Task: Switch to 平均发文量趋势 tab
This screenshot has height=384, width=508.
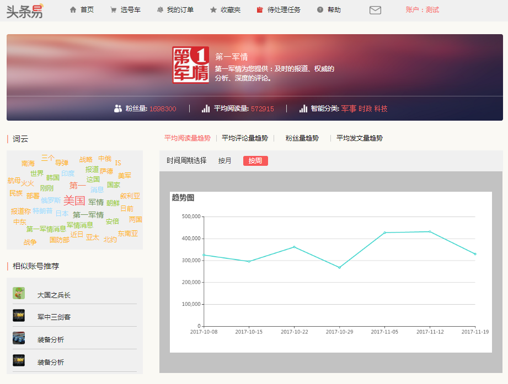Action: 359,138
